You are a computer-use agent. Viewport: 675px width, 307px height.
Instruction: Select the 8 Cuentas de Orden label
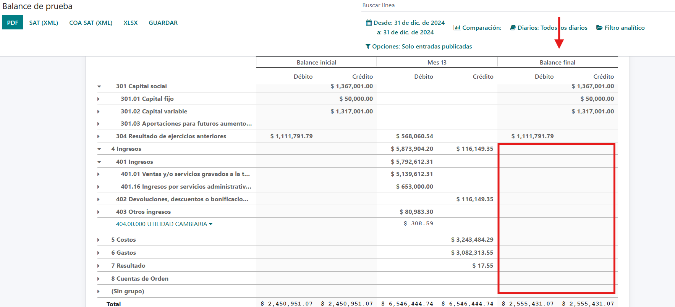coord(140,279)
